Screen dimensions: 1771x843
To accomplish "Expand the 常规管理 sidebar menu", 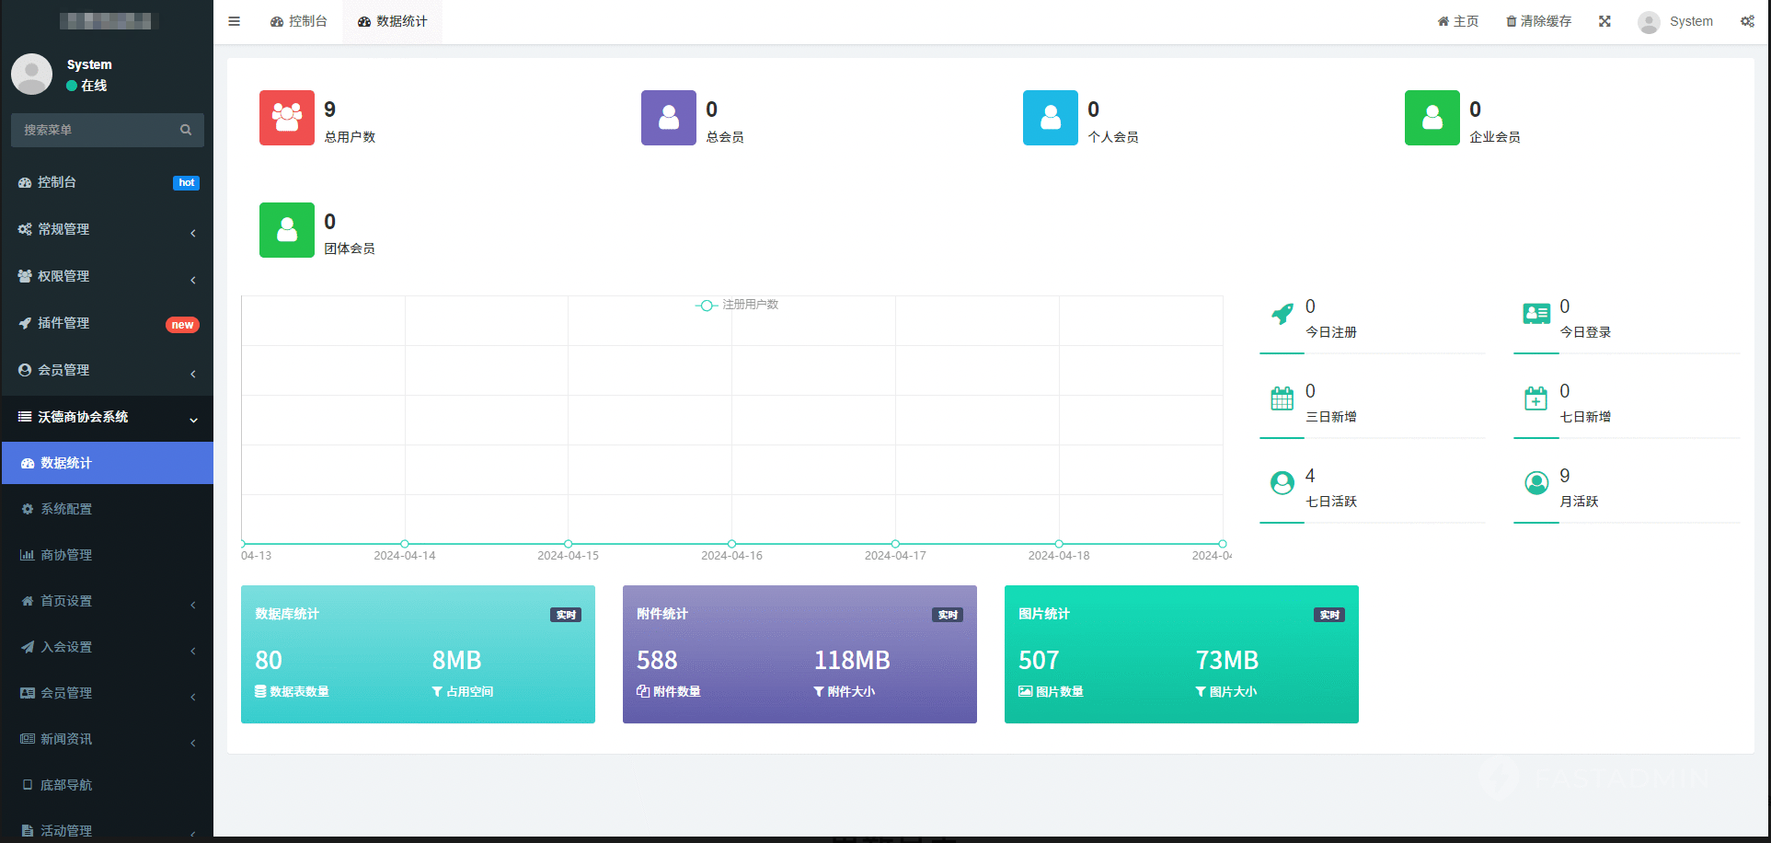I will point(107,229).
